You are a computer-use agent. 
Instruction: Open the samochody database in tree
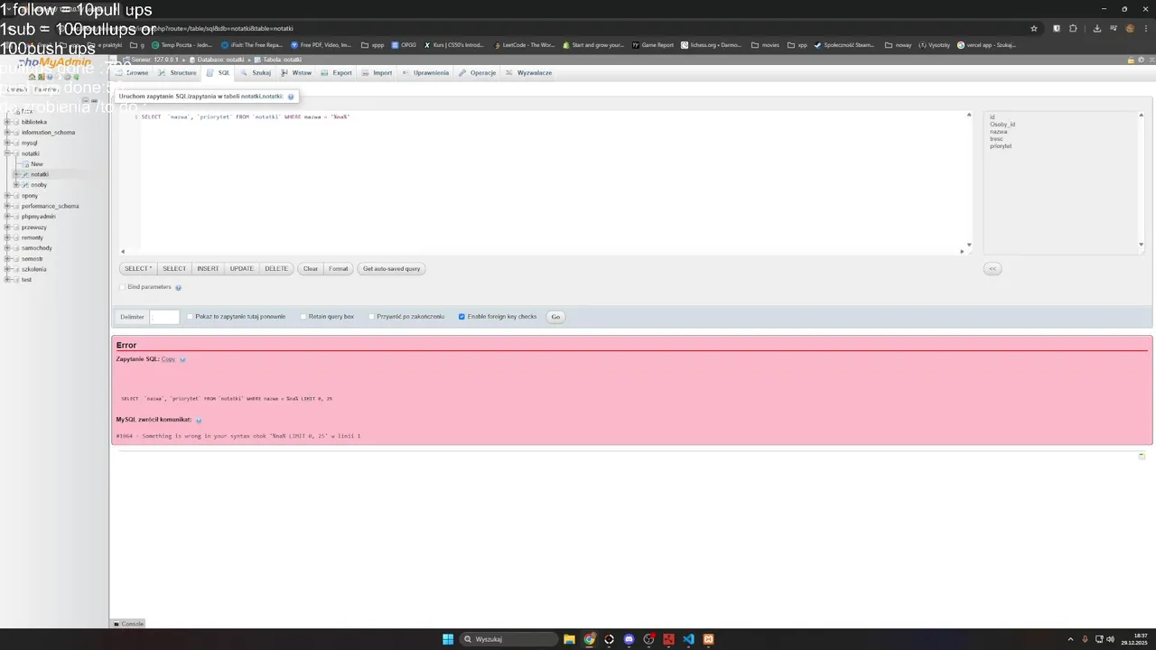tap(37, 248)
